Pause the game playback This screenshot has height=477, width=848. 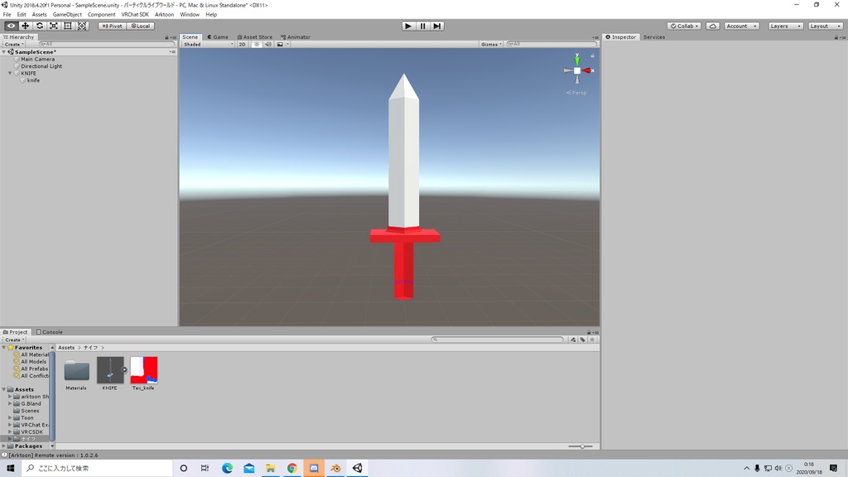(422, 26)
